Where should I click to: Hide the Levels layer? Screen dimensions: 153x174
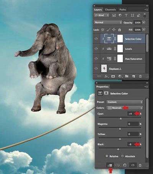tap(96, 49)
